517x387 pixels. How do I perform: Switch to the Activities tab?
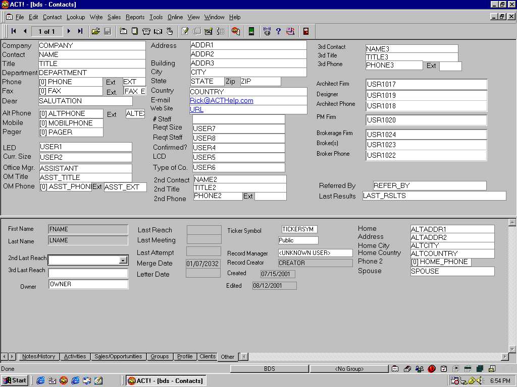[x=75, y=356]
